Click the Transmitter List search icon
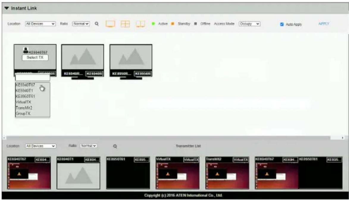The height and width of the screenshot is (200, 349). coord(115,146)
